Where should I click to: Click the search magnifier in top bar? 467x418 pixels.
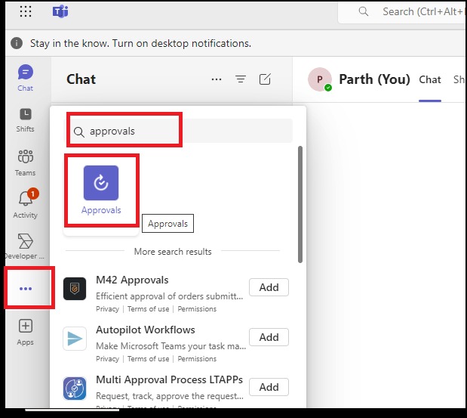364,11
